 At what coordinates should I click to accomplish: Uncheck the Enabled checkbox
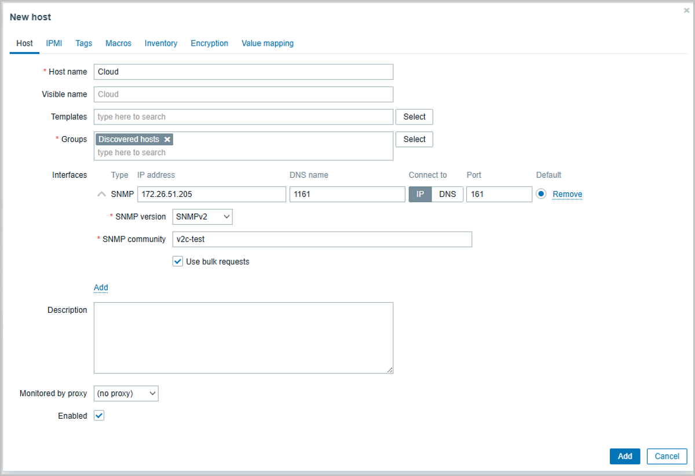point(99,416)
